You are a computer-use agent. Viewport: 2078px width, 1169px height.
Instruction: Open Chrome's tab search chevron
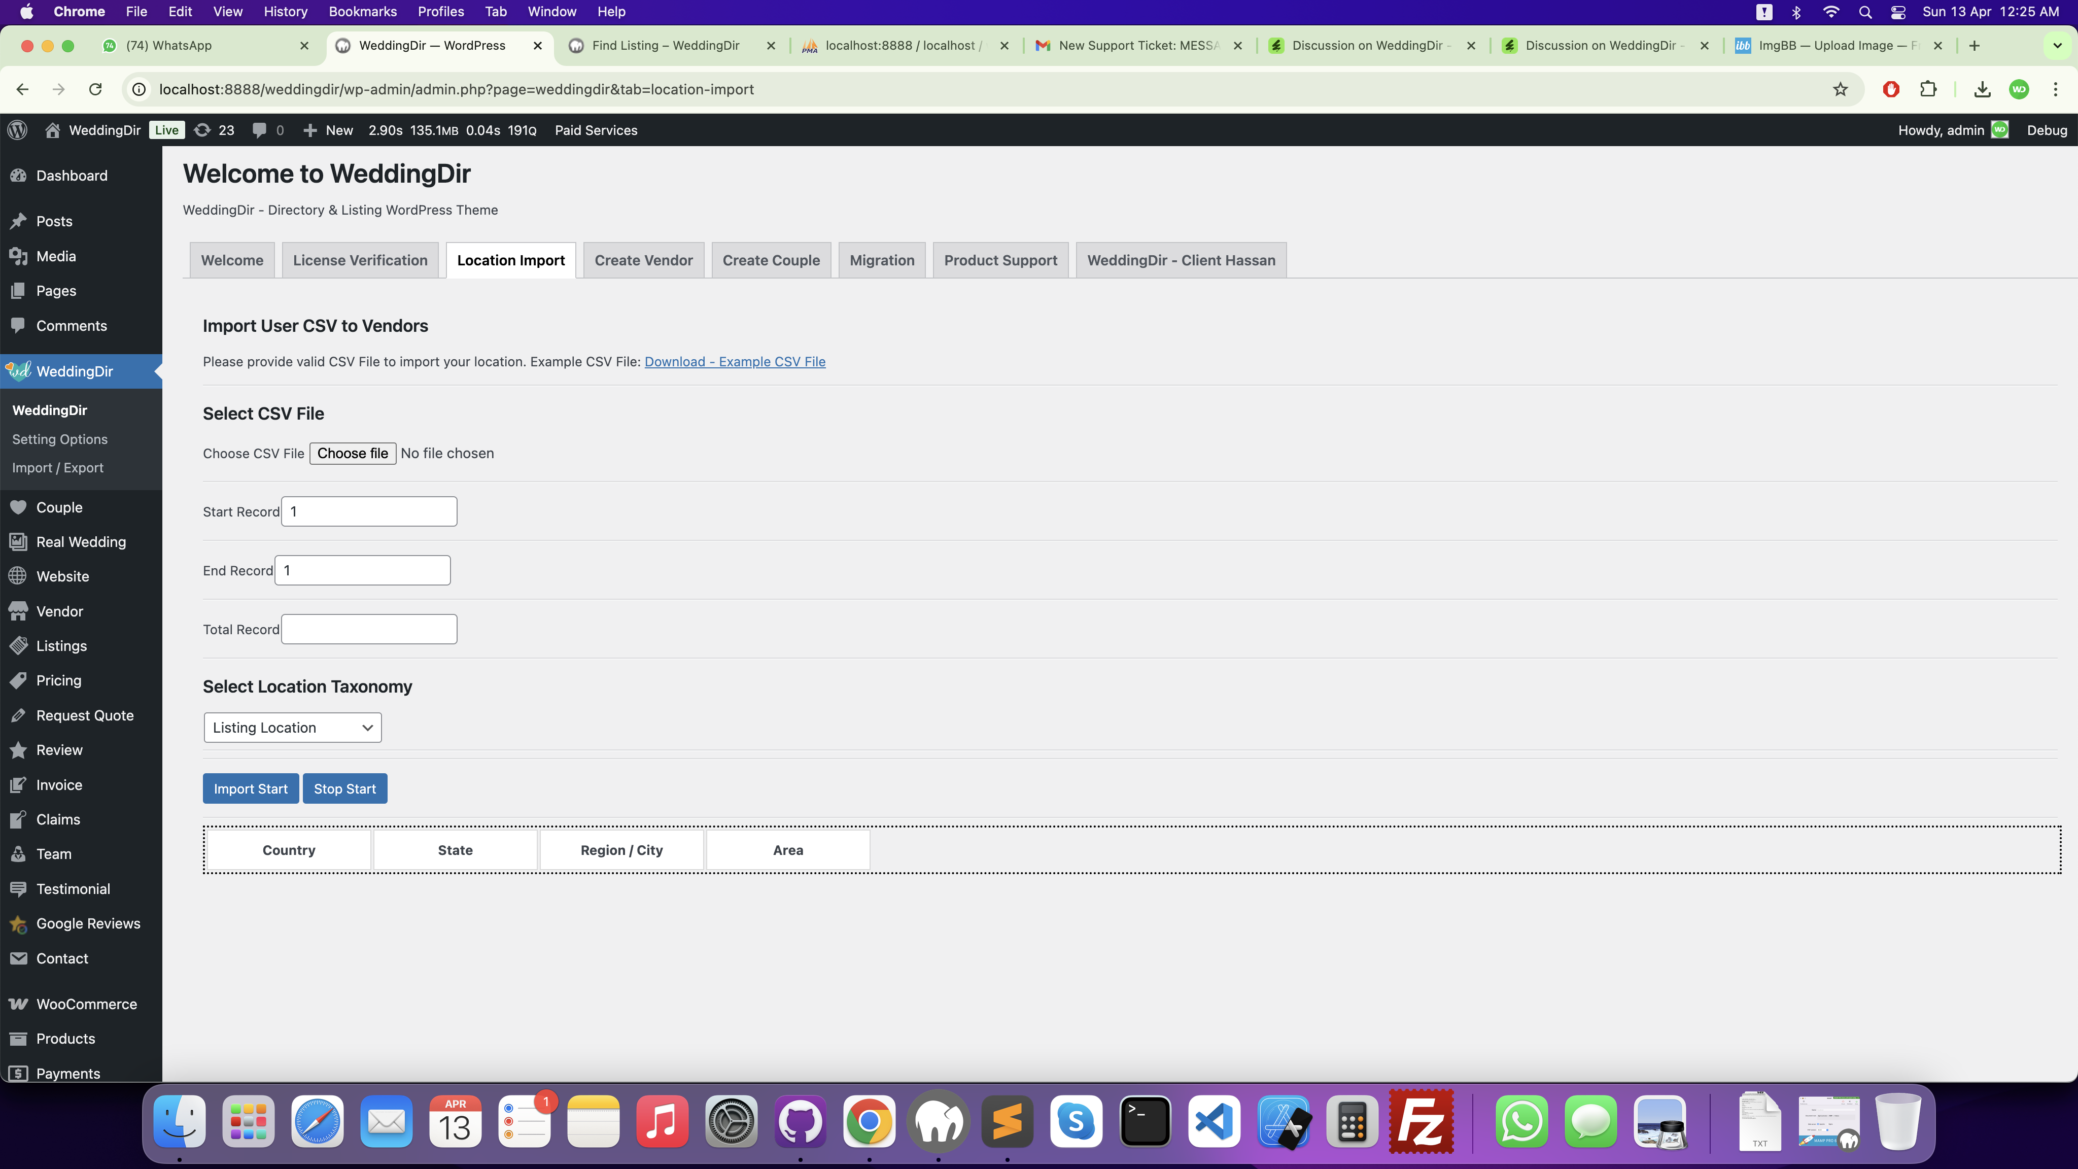(x=2058, y=46)
